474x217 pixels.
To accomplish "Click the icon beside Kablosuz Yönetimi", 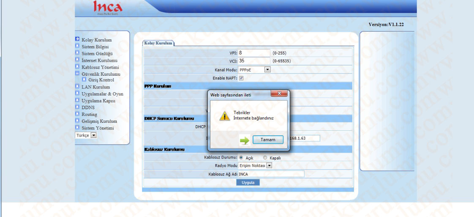I will click(77, 66).
